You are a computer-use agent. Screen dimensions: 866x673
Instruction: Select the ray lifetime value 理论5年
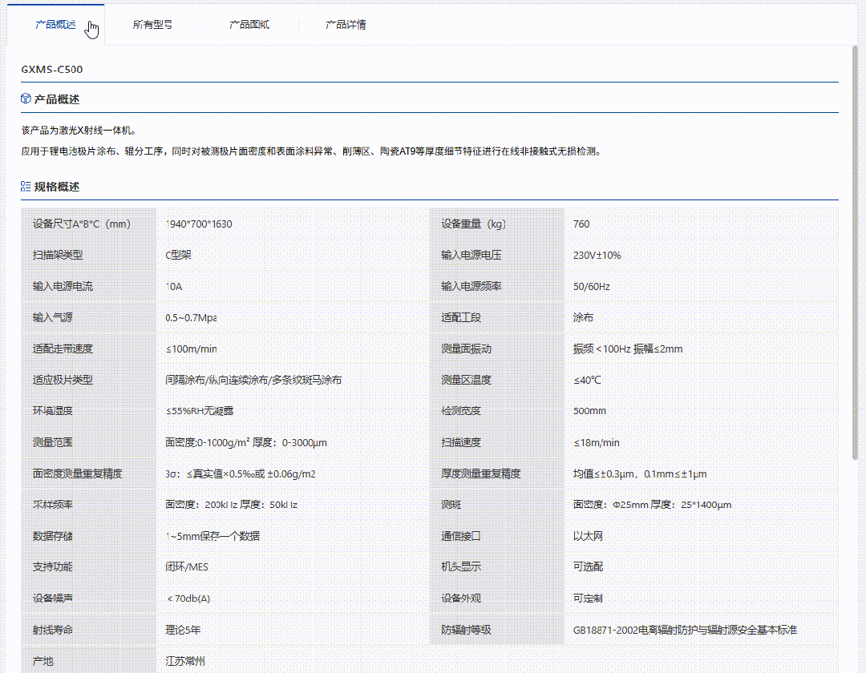183,630
